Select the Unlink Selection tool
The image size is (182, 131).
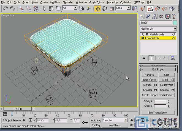coord(29,9)
